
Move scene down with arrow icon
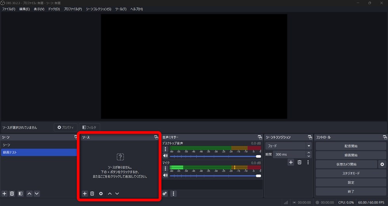coord(37,193)
